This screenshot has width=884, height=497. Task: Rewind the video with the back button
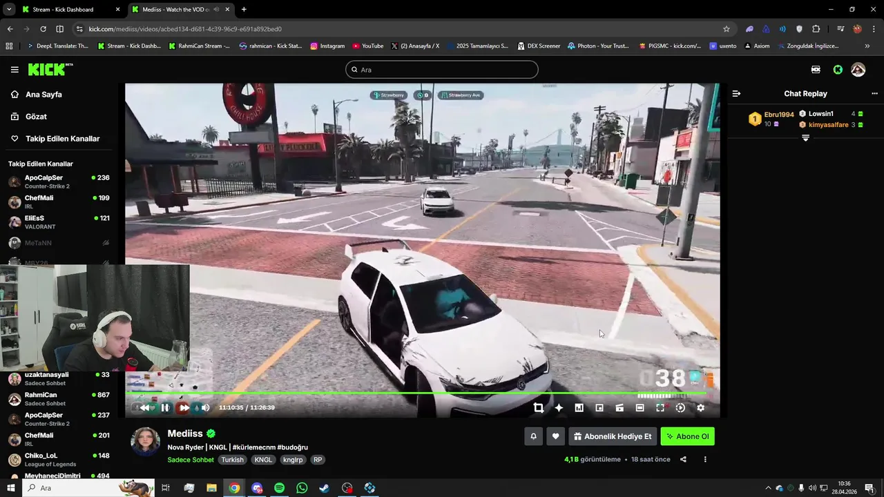[x=144, y=408]
